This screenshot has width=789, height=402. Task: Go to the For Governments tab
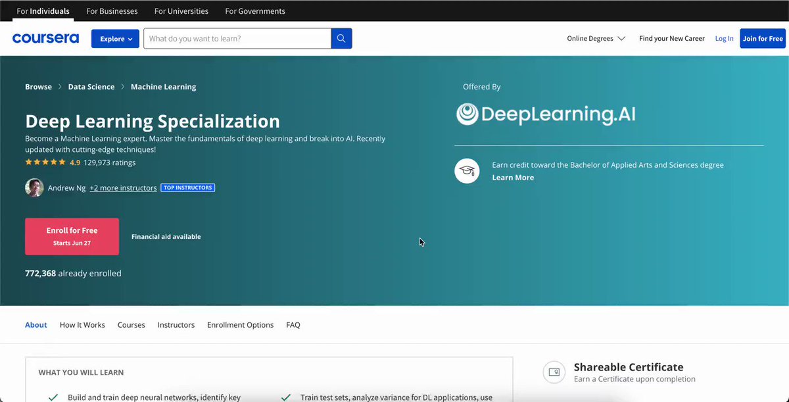pyautogui.click(x=255, y=11)
